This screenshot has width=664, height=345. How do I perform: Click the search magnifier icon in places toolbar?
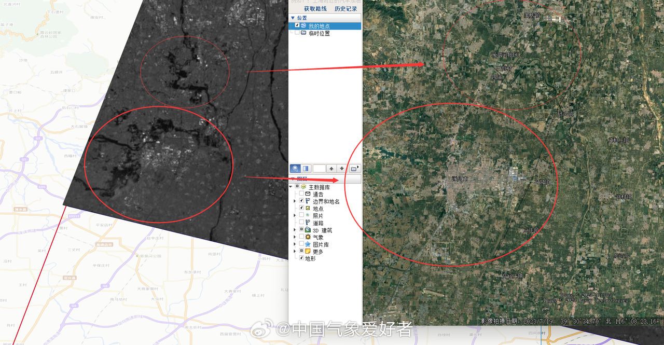pyautogui.click(x=295, y=169)
